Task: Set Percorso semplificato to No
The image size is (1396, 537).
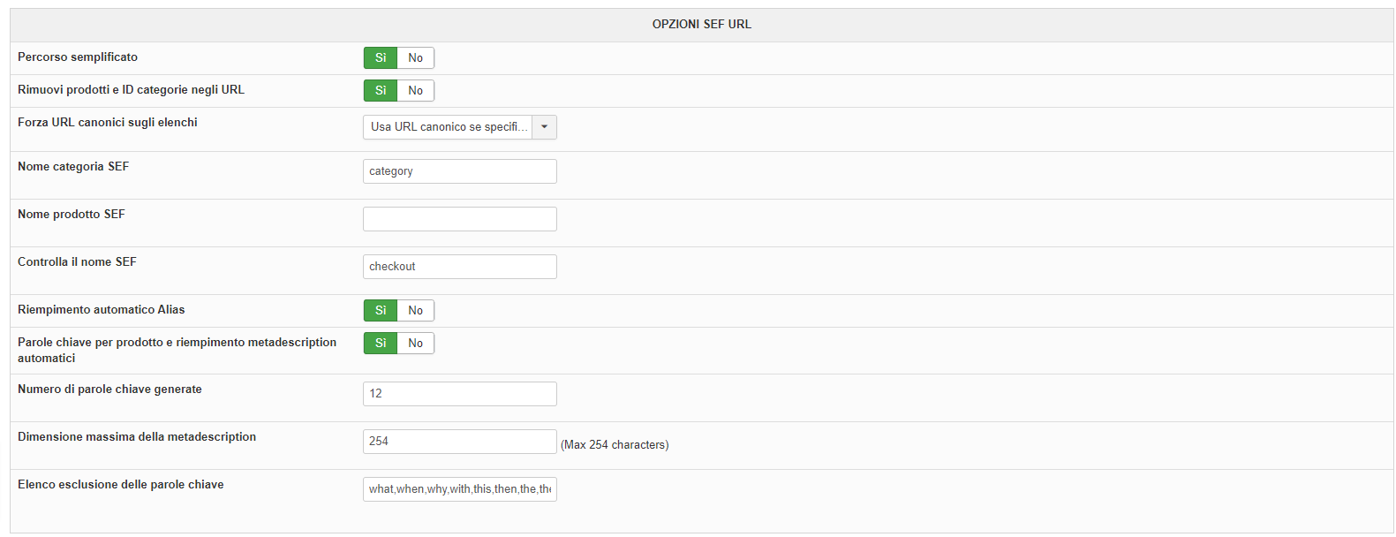Action: point(415,58)
